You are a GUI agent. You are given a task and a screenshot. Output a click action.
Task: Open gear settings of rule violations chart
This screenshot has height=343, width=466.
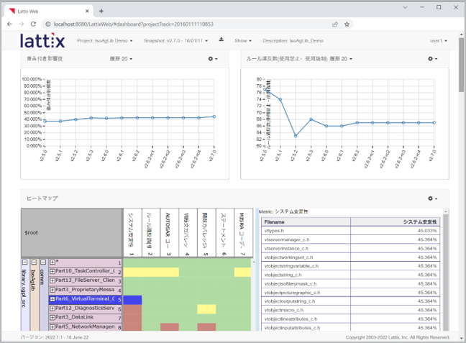point(433,59)
